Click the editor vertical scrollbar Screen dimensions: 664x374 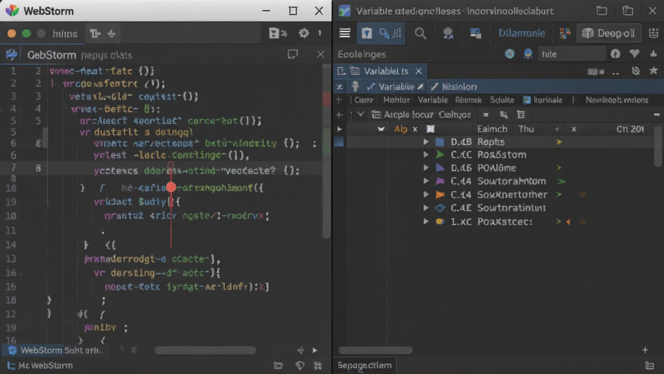click(x=327, y=151)
